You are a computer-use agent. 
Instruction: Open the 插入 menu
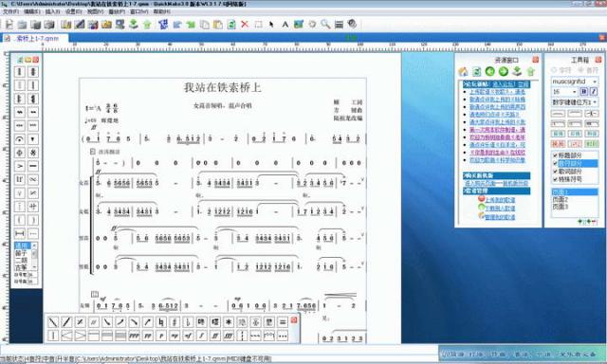[x=53, y=11]
